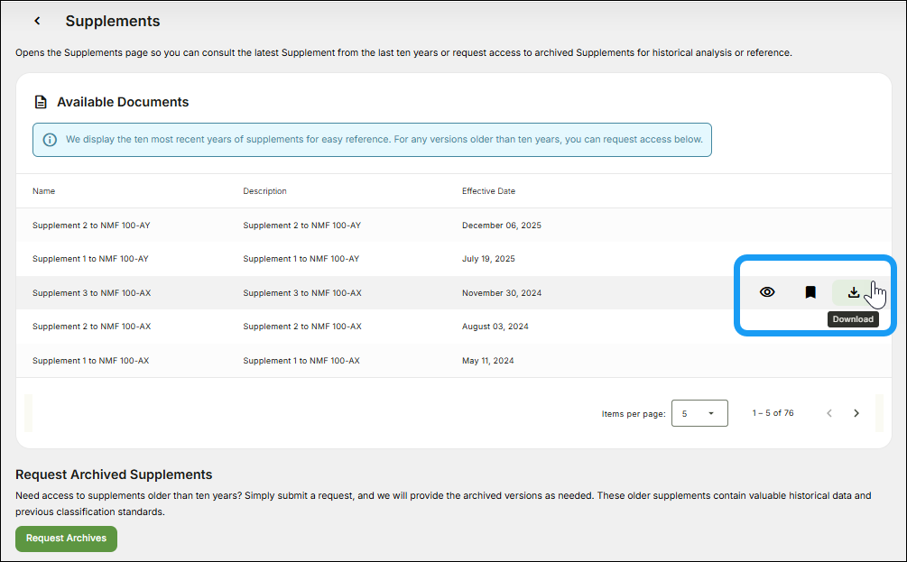Click the previous page arrow

point(829,413)
